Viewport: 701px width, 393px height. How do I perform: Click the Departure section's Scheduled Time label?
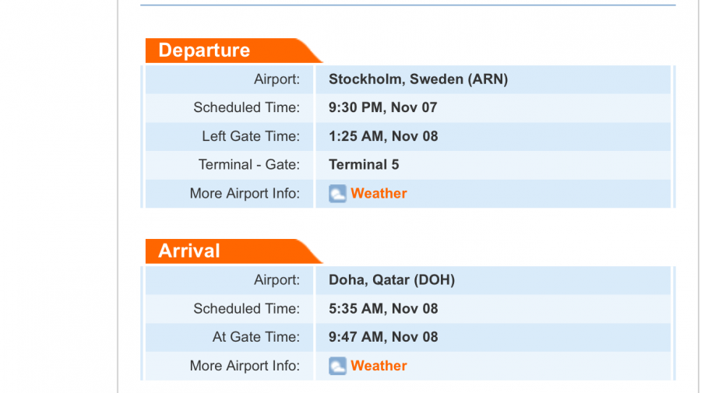click(x=246, y=107)
